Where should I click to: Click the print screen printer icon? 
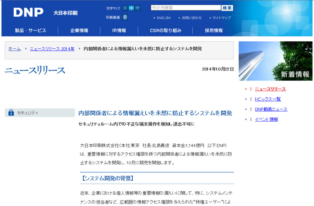click(x=125, y=17)
